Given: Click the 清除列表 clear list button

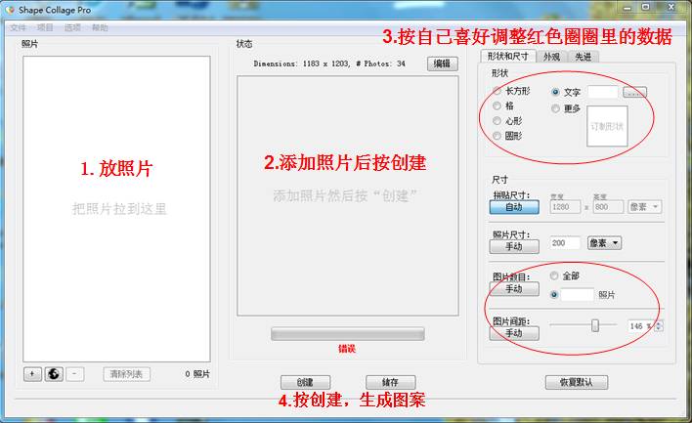Looking at the screenshot, I should [127, 374].
